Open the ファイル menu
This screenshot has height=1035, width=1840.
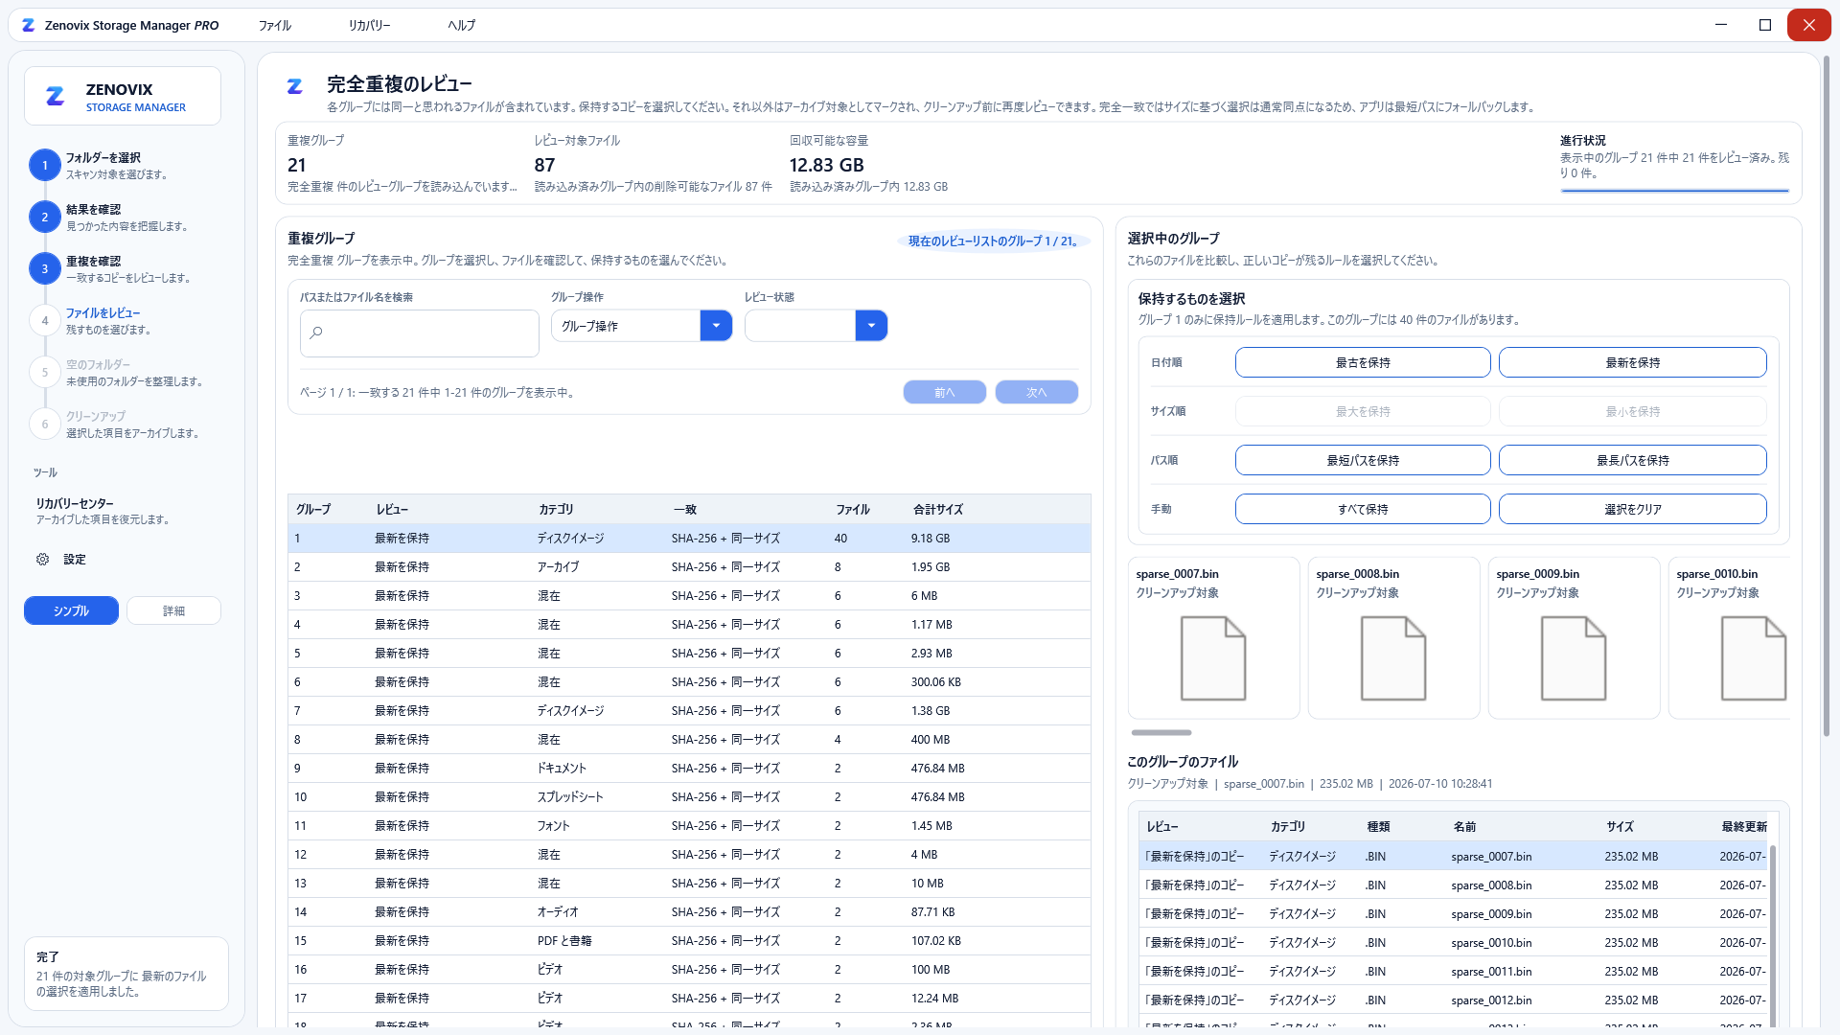274,26
